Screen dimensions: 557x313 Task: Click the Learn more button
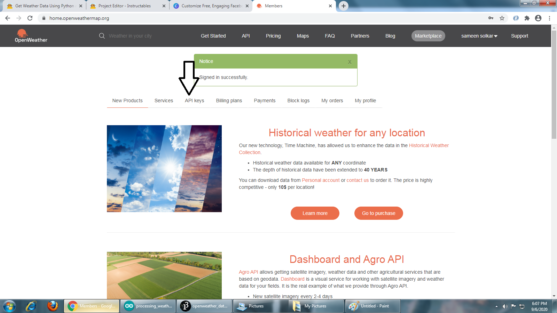coord(315,213)
